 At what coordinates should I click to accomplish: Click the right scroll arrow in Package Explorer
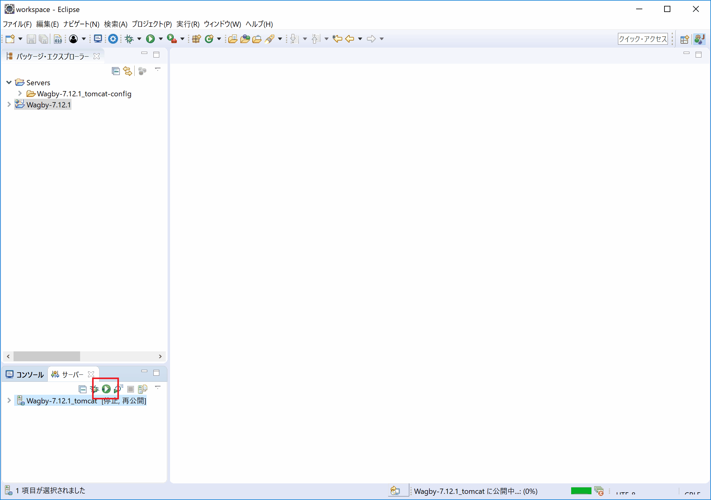point(160,357)
